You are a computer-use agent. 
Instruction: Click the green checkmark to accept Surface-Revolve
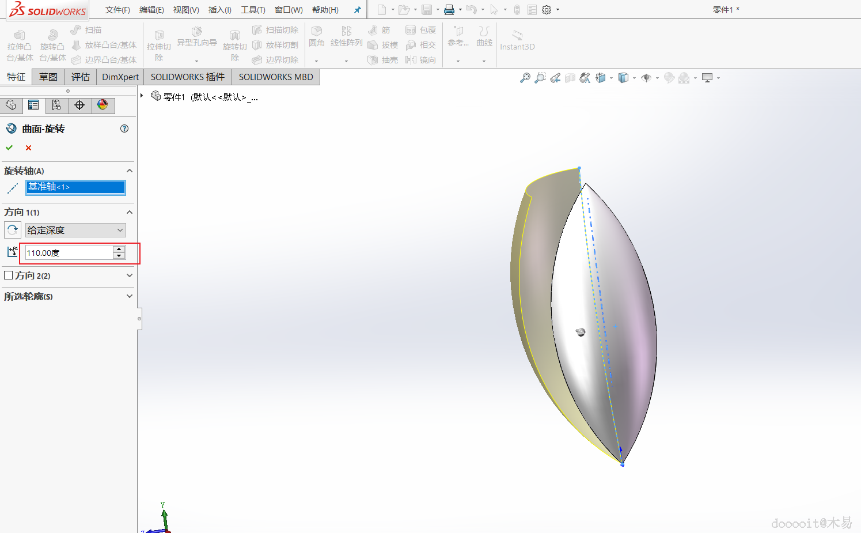tap(9, 148)
